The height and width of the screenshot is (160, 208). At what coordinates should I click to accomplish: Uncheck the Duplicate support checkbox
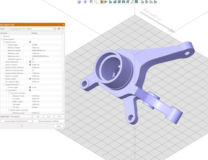pos(33,59)
